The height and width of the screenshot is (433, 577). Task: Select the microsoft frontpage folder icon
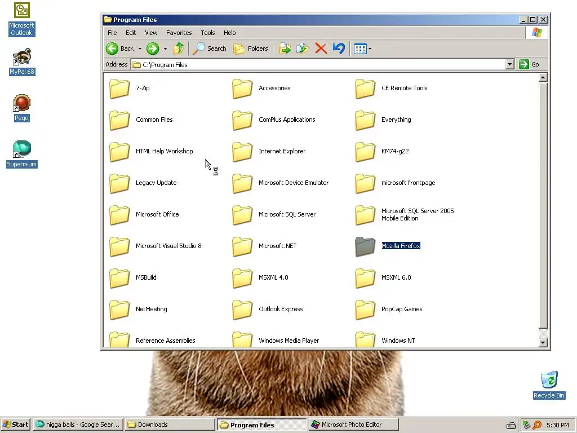[365, 183]
